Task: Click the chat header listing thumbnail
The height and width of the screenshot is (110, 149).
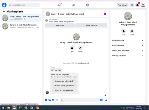Action: (48, 14)
